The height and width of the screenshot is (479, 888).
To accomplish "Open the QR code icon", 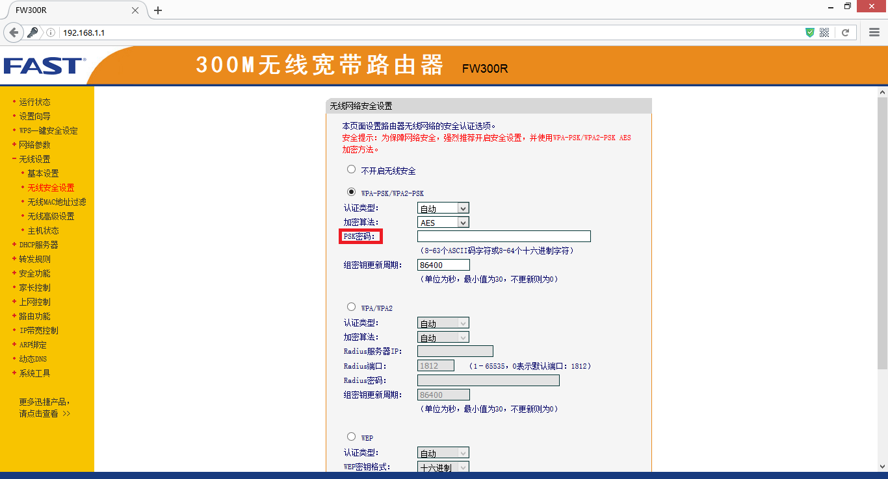I will click(824, 32).
